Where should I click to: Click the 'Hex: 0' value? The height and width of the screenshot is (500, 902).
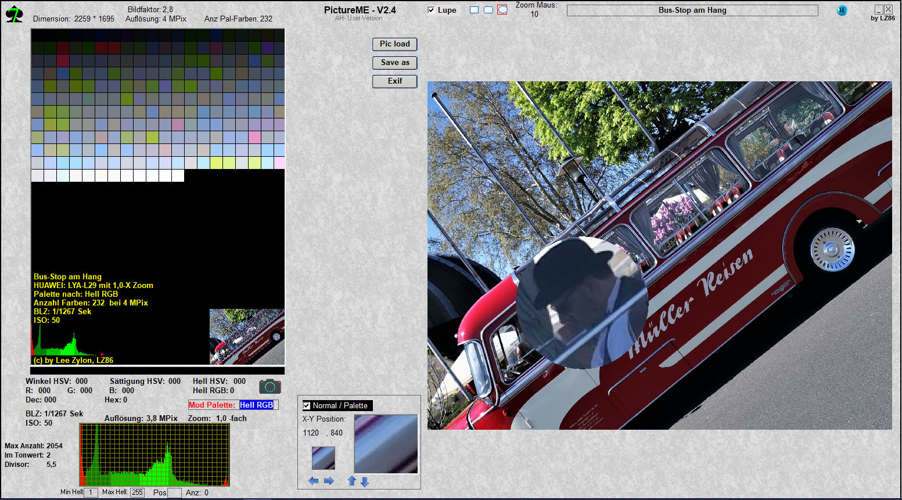pyautogui.click(x=116, y=400)
